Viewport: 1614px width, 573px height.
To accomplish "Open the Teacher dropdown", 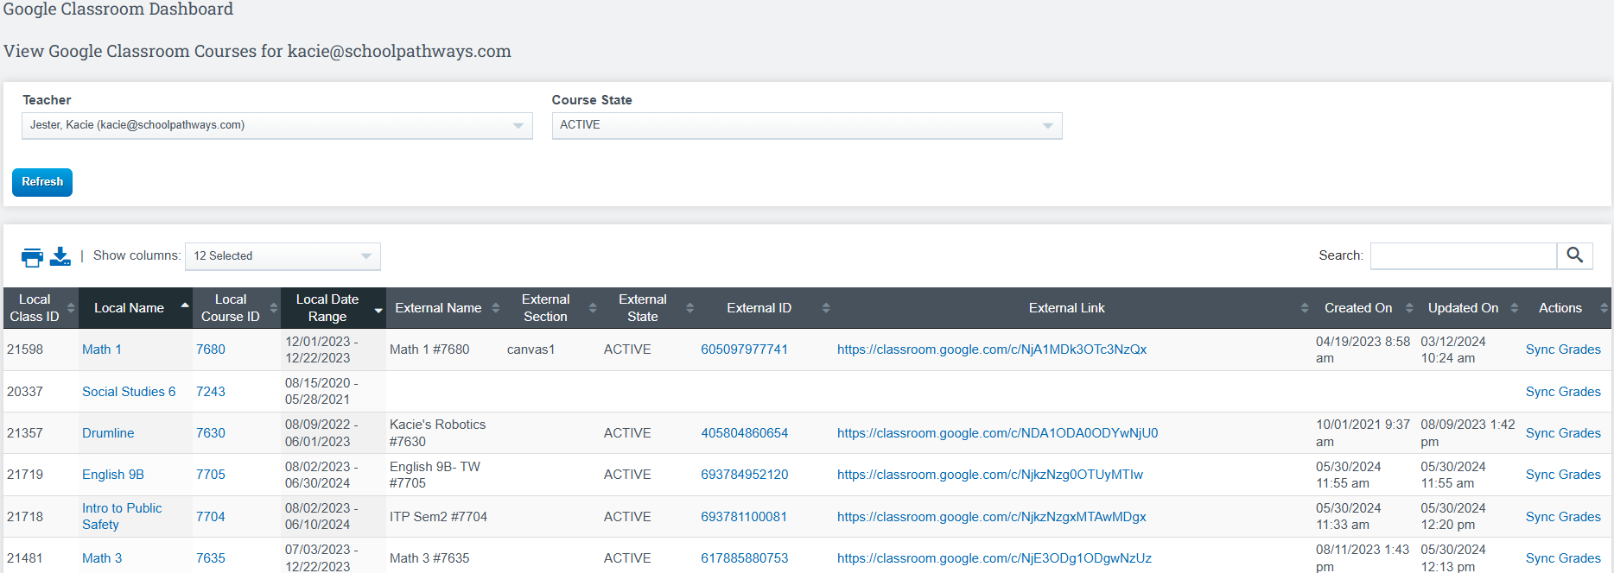I will 276,125.
